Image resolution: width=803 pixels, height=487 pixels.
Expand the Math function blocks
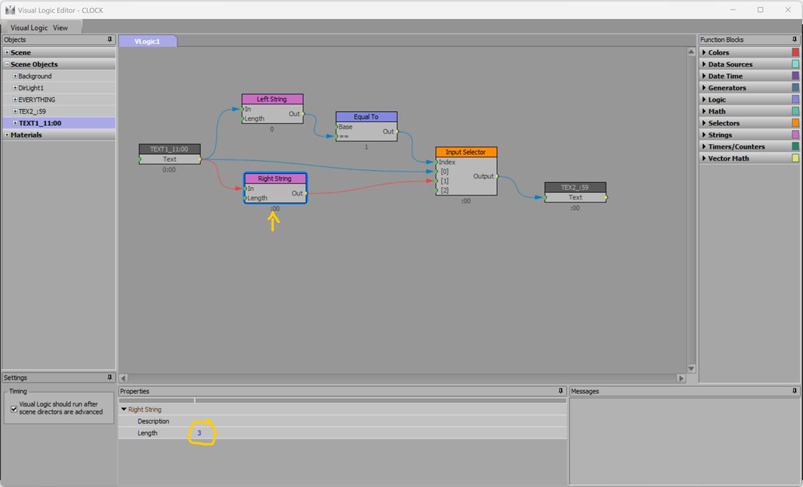pos(703,111)
